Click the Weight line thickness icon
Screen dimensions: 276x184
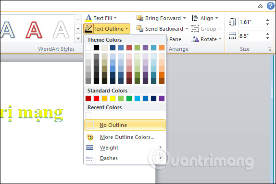(90, 148)
